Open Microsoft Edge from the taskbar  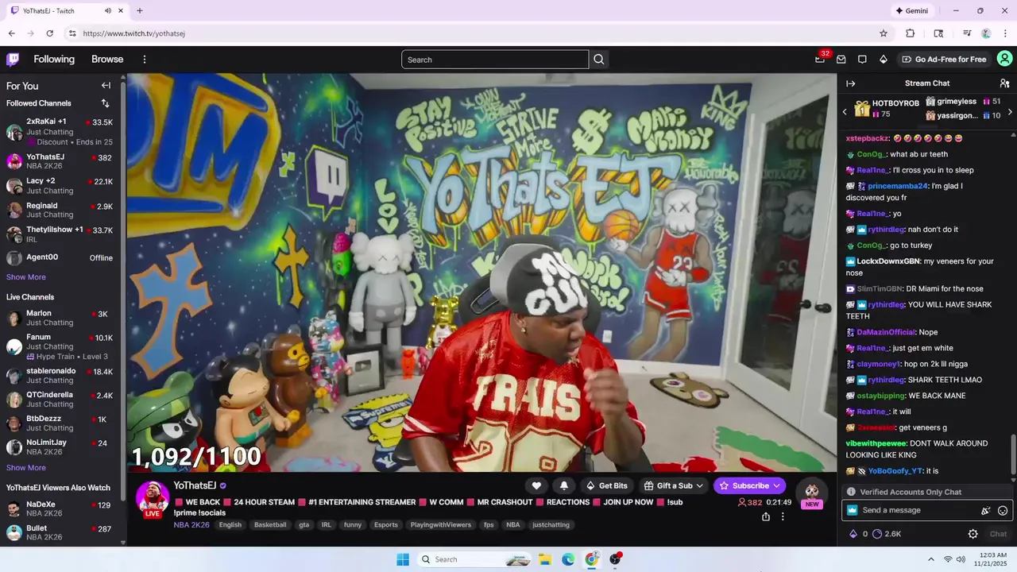[568, 559]
